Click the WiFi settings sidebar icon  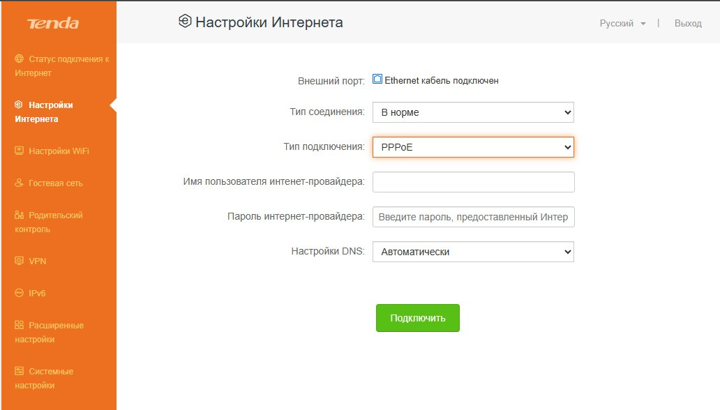tap(19, 151)
